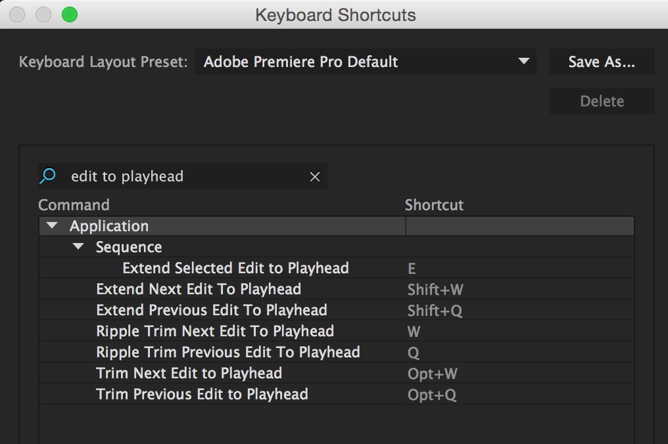The width and height of the screenshot is (668, 444).
Task: Click the Shift+W shortcut cell
Action: (x=520, y=289)
